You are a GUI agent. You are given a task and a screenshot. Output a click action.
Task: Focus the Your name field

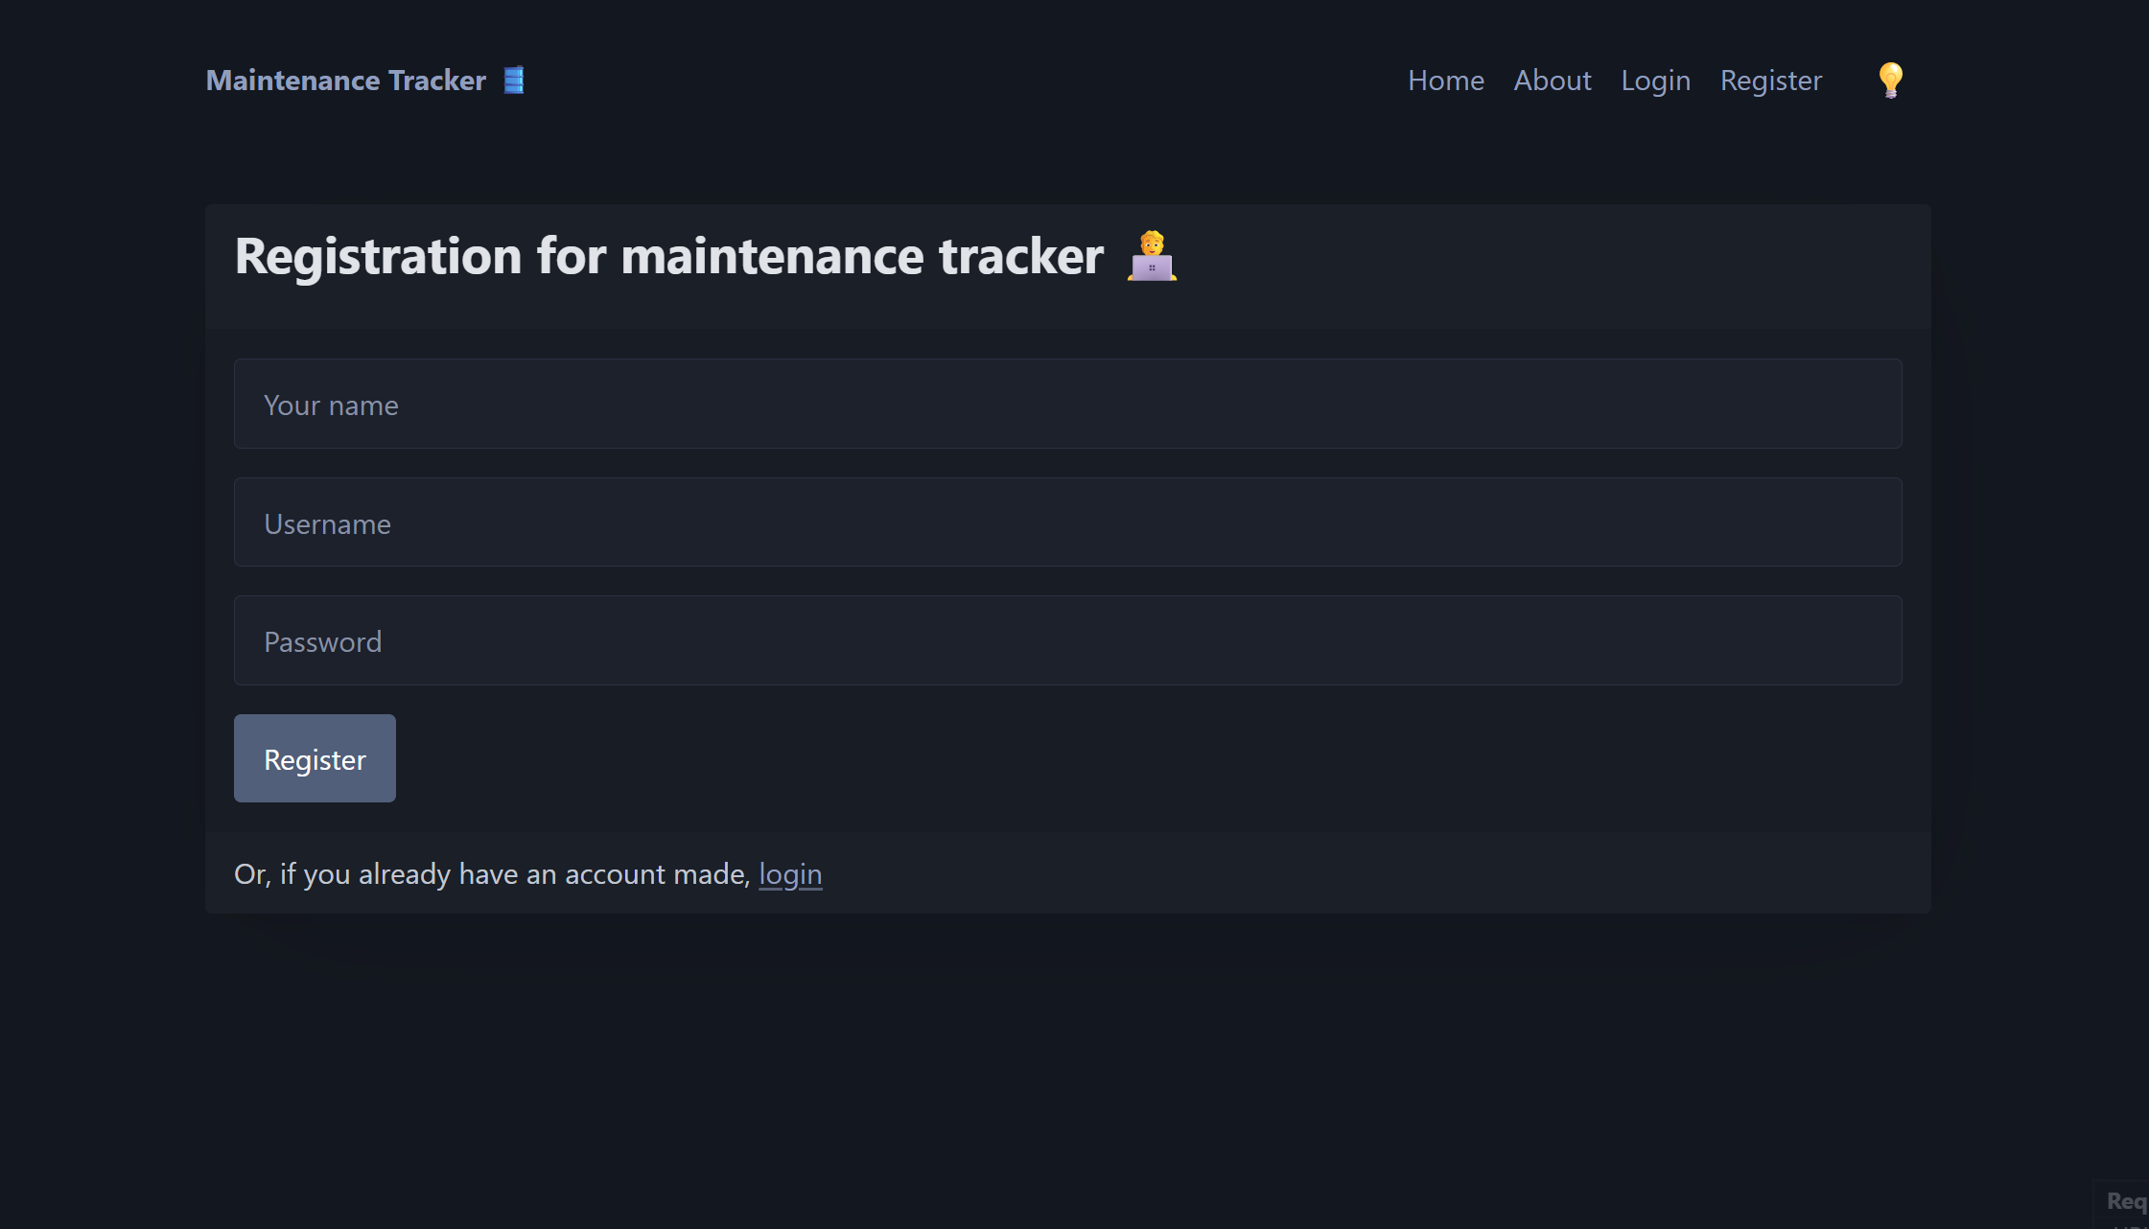pyautogui.click(x=1067, y=404)
